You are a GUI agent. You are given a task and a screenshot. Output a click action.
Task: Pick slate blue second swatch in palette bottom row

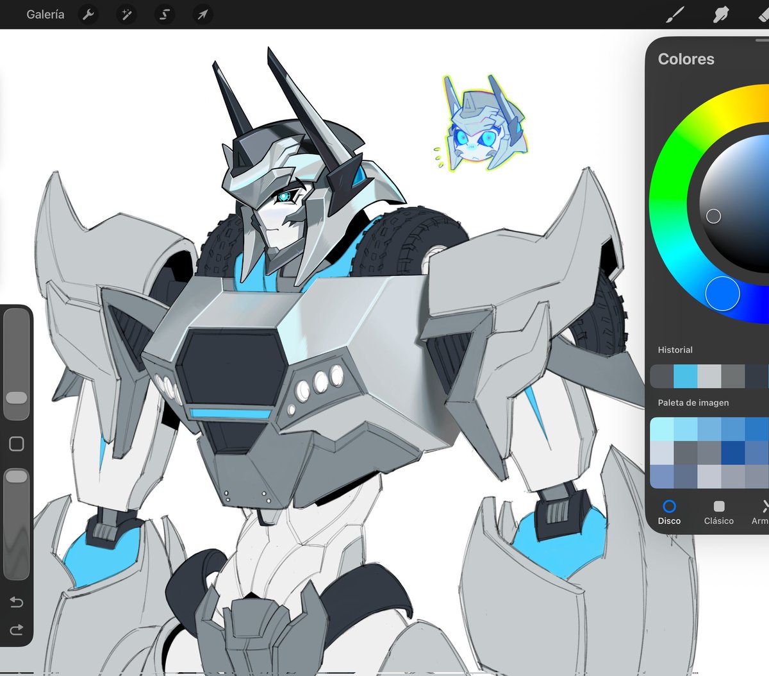(685, 477)
